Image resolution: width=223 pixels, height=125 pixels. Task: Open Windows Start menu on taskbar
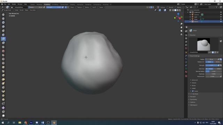pyautogui.click(x=3, y=123)
